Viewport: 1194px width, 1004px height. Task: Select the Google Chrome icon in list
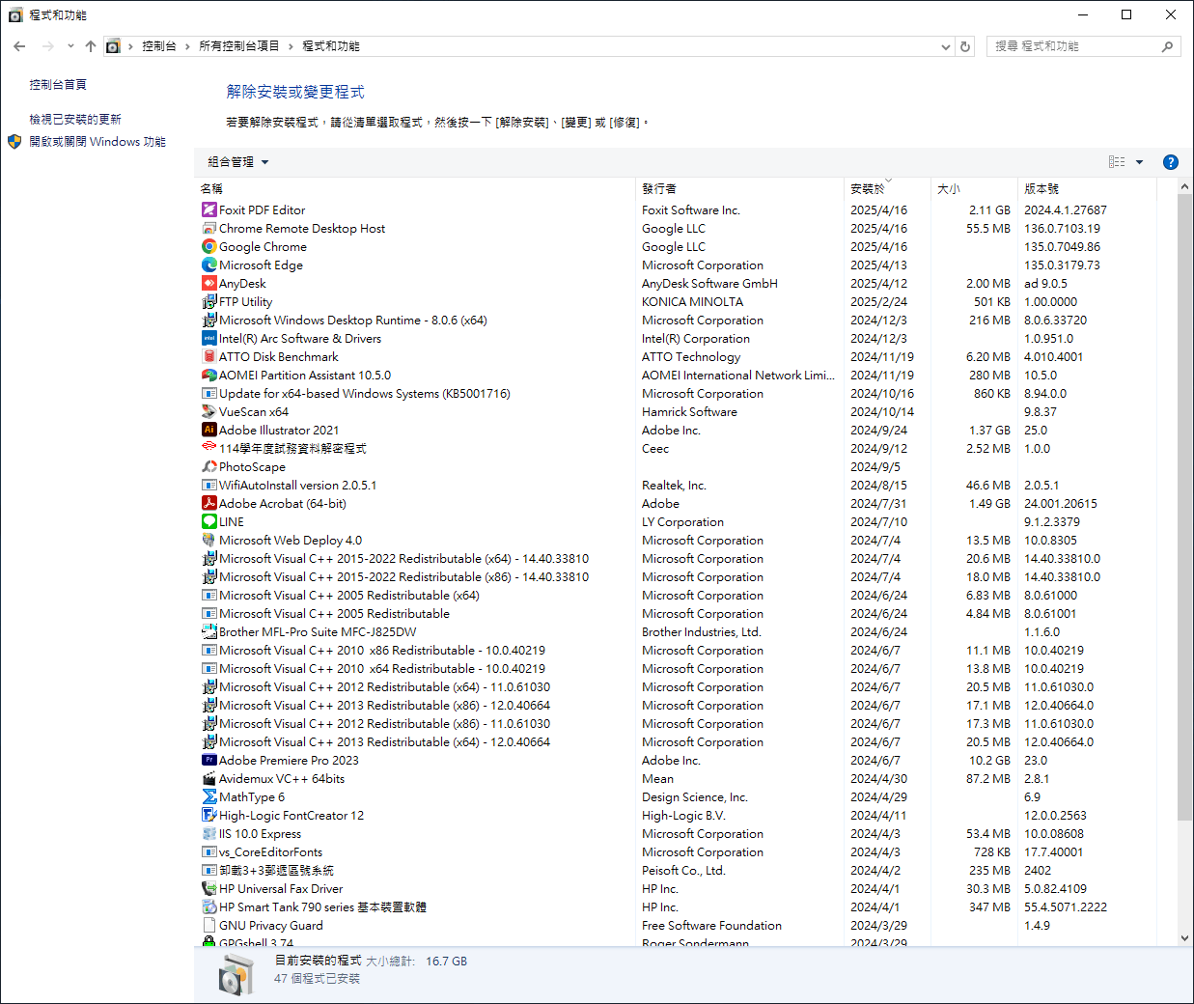[x=209, y=246]
